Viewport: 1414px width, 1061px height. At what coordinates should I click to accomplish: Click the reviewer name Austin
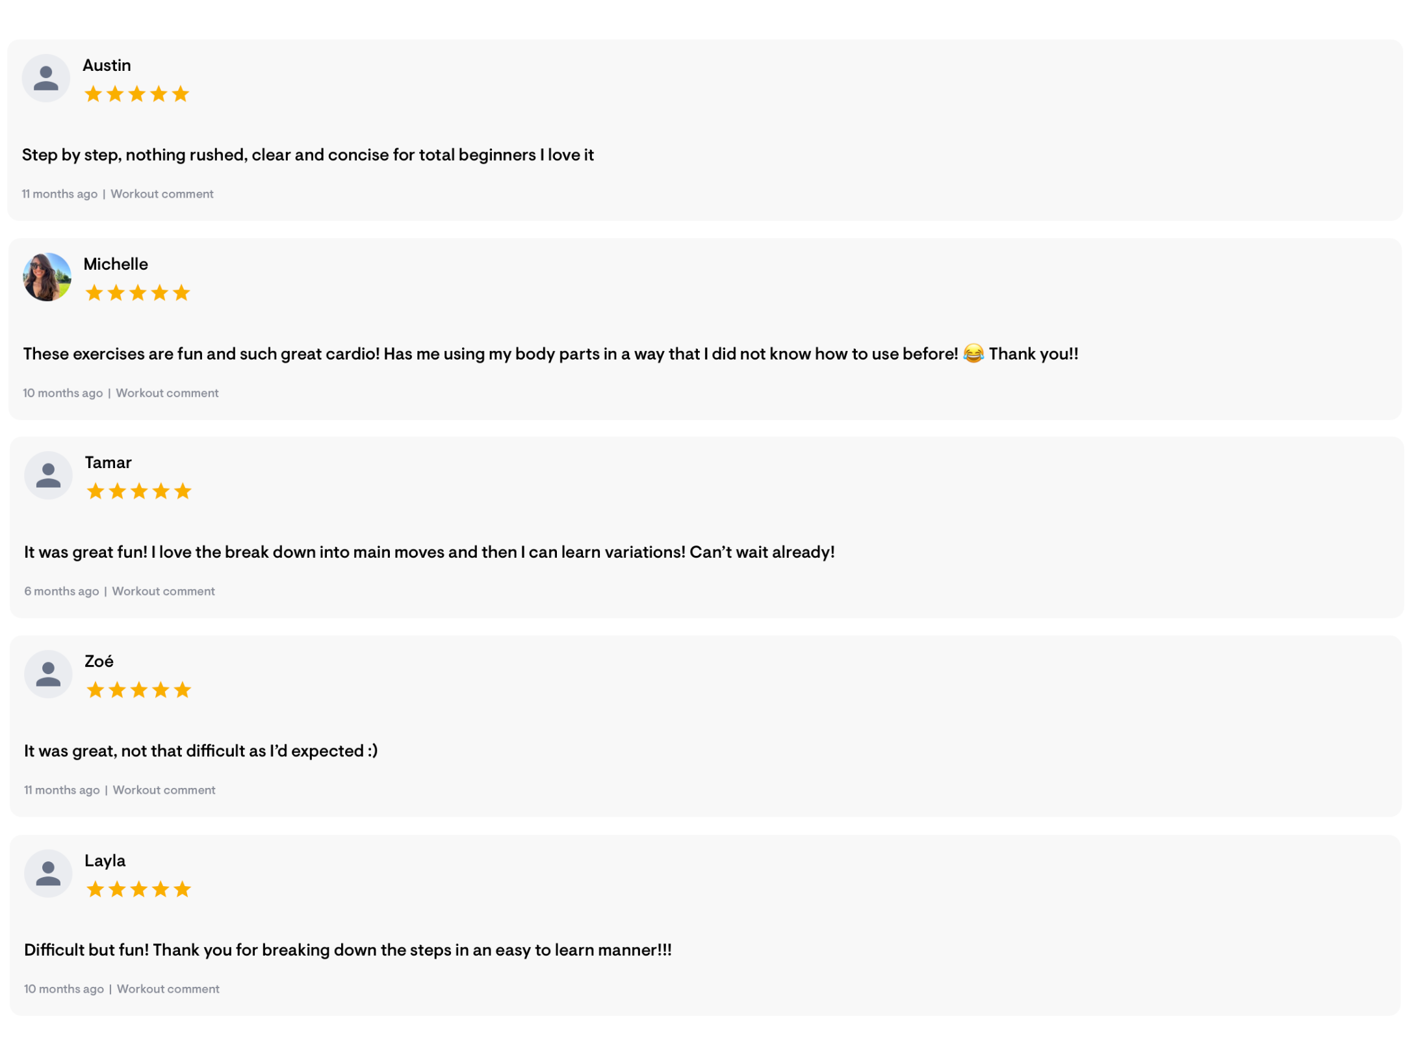tap(107, 66)
